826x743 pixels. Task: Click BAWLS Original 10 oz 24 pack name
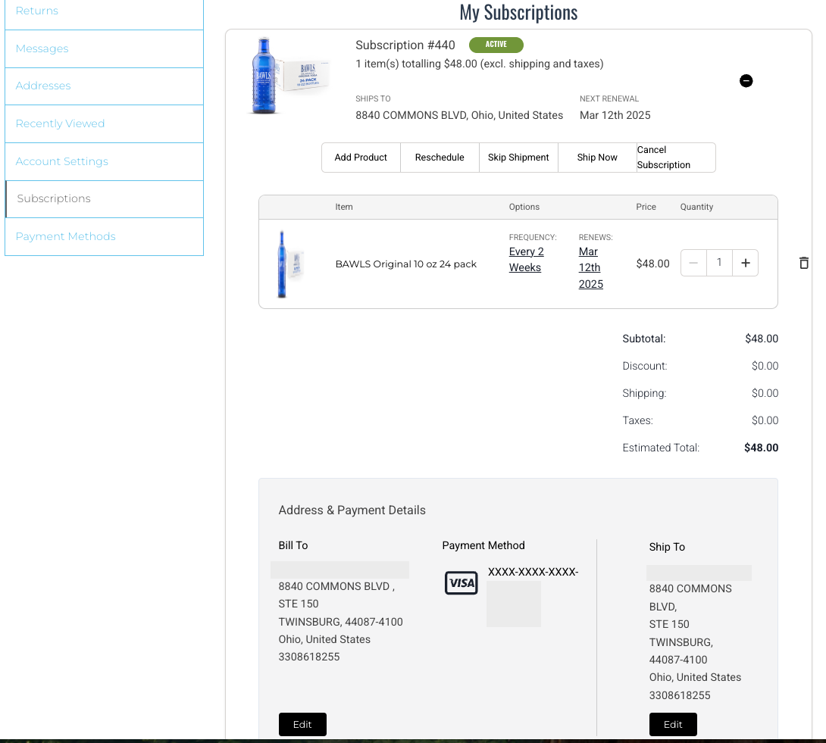click(x=406, y=264)
